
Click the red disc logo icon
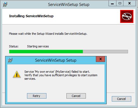(x=127, y=16)
